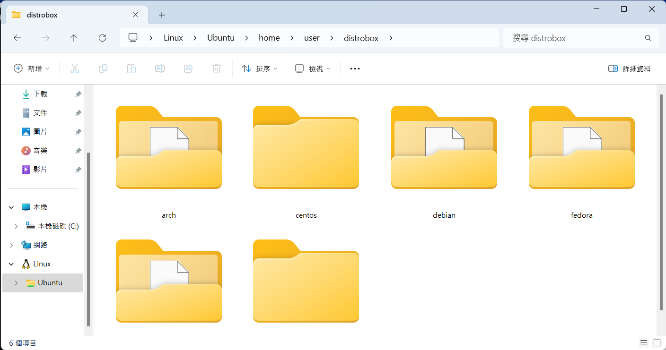Toggle the 詳細資料 details pane
Image resolution: width=666 pixels, height=350 pixels.
630,68
